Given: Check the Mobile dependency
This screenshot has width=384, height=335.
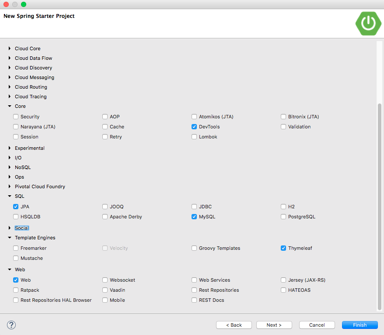Looking at the screenshot, I should tap(105, 300).
